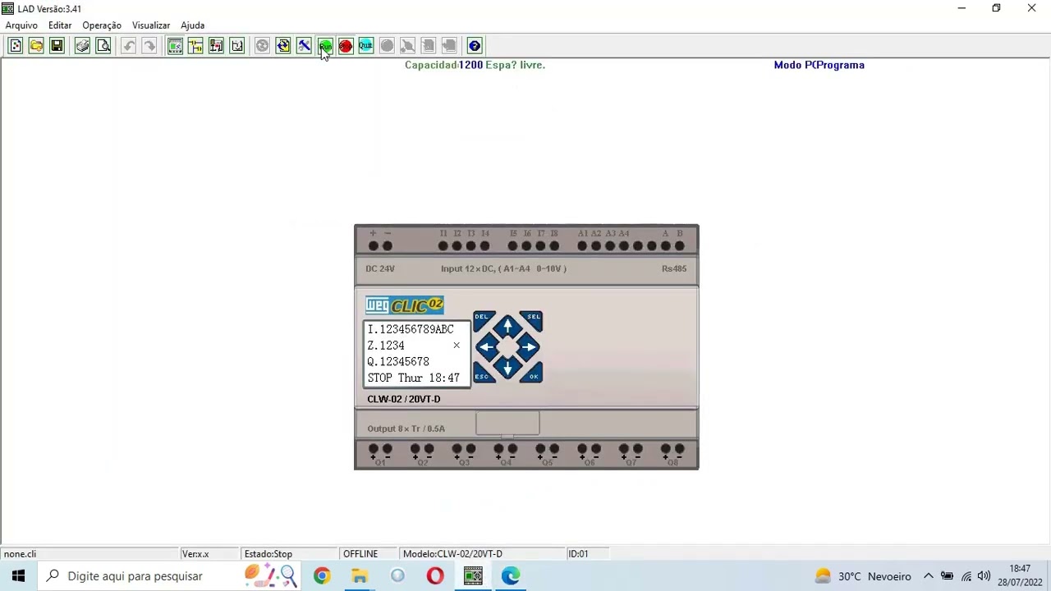Click the left arrow on CLIC02 keypad
This screenshot has height=591, width=1051.
pos(486,347)
